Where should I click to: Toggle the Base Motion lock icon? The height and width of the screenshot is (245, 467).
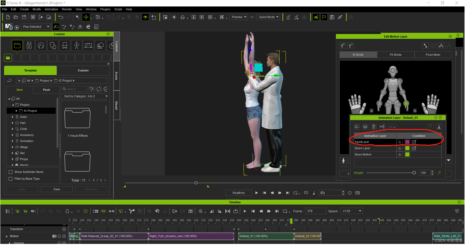coord(400,155)
